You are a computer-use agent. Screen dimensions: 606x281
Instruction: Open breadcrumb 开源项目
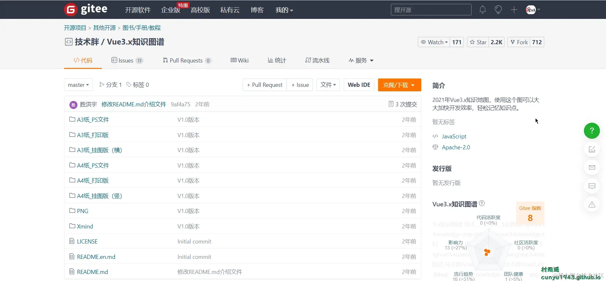coord(75,28)
